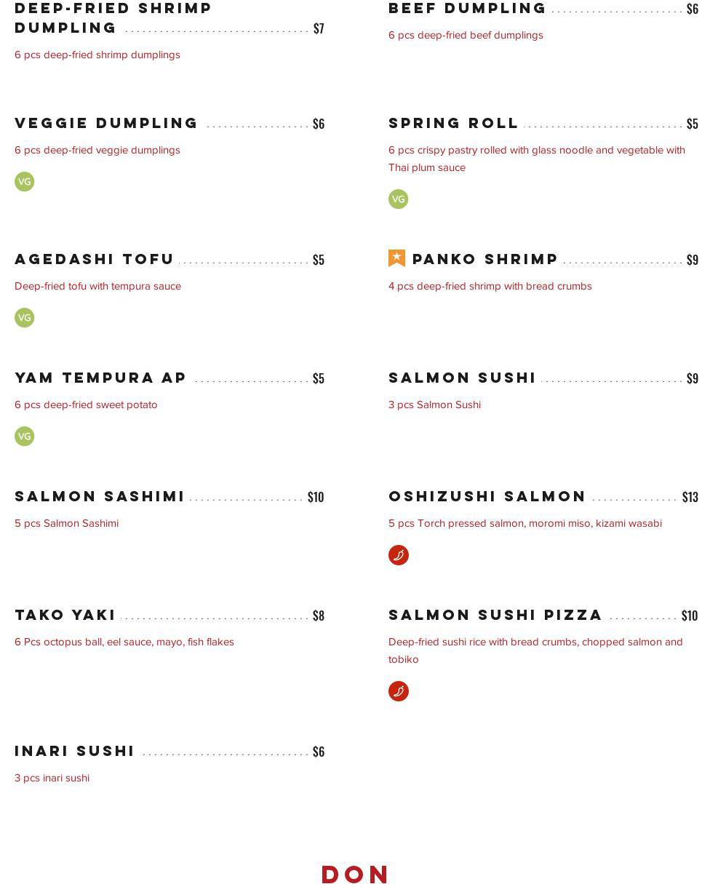Click the Salmon Sushi item title
The height and width of the screenshot is (884, 702).
click(462, 378)
